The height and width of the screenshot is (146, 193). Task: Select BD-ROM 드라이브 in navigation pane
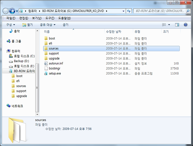[x=19, y=71]
